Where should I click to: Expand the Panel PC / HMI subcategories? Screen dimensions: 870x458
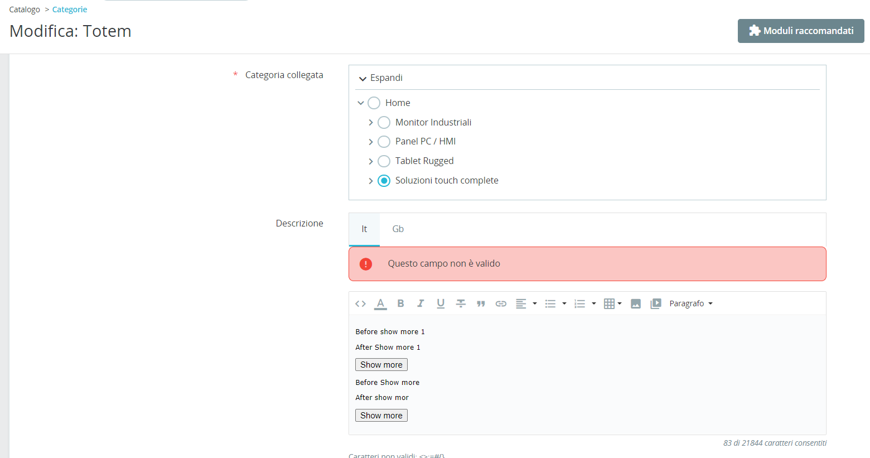click(371, 142)
